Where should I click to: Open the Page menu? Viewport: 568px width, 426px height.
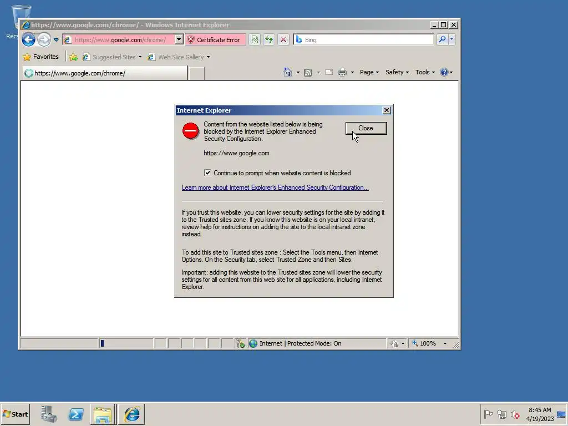click(369, 72)
